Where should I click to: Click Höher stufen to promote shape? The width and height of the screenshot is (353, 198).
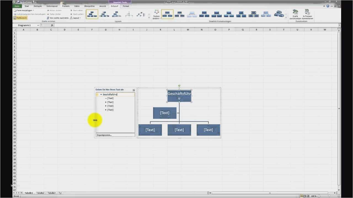coord(54,10)
